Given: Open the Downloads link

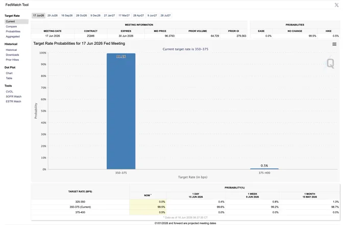Looking at the screenshot, I should [12, 55].
